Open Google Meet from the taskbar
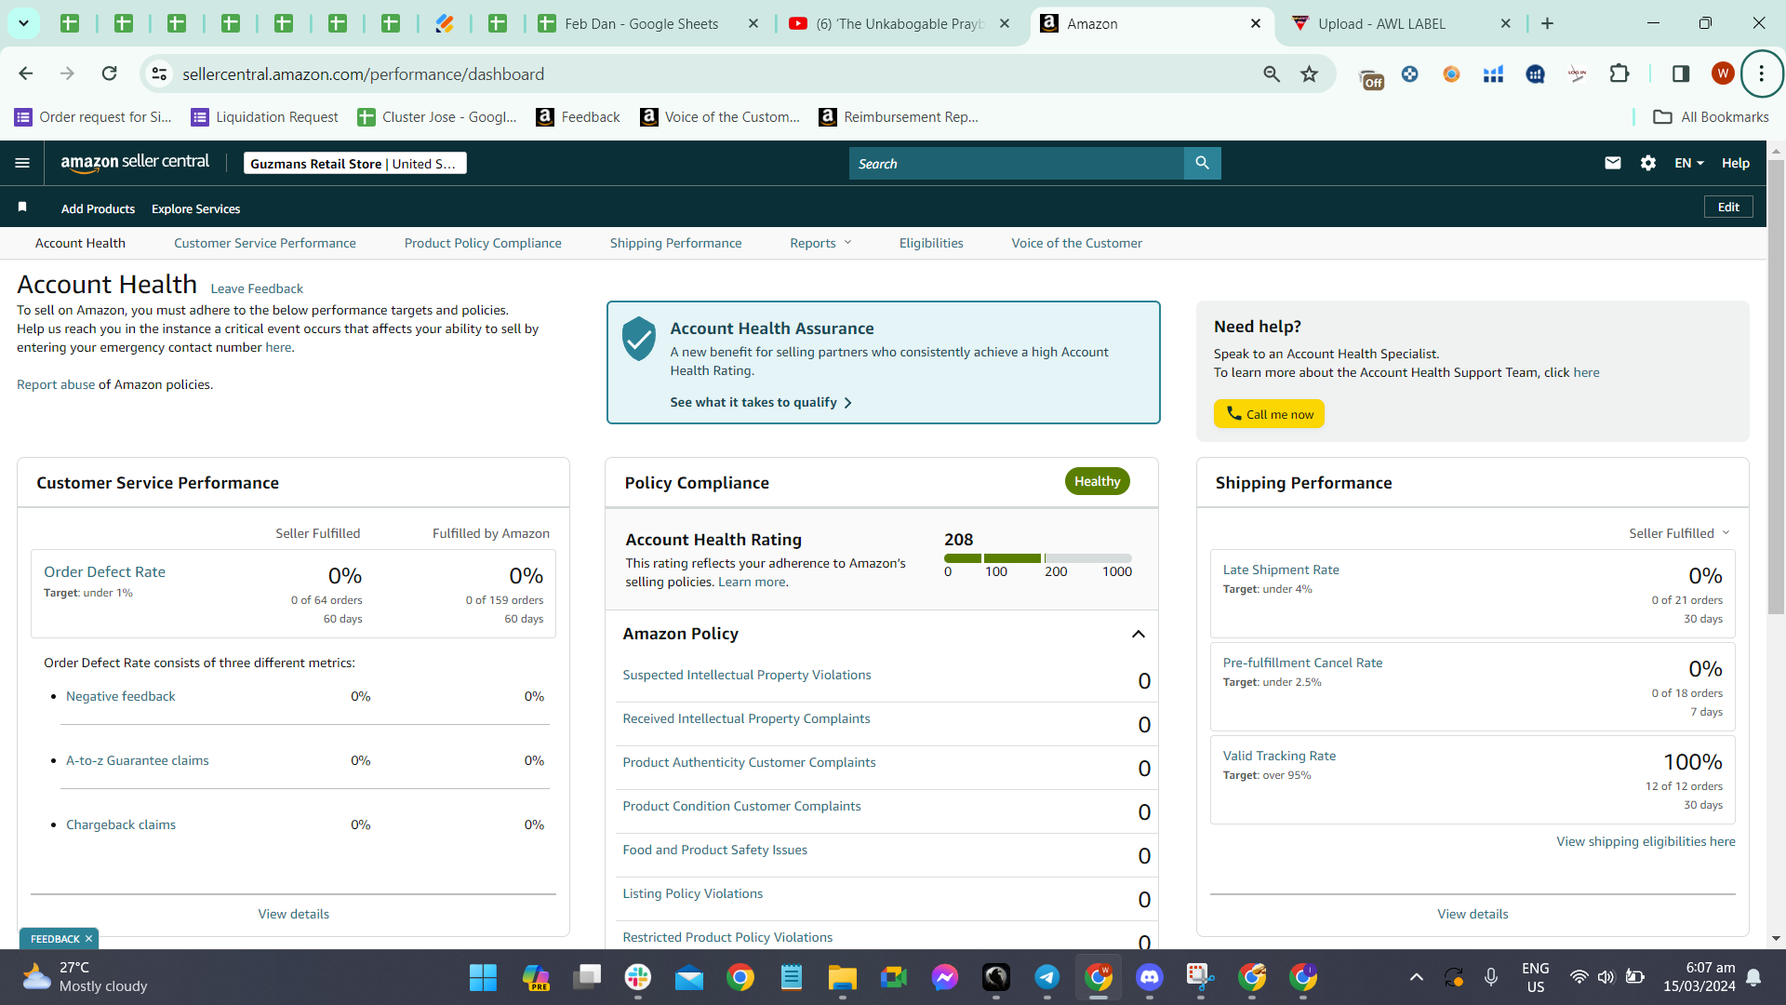Image resolution: width=1786 pixels, height=1005 pixels. click(894, 978)
